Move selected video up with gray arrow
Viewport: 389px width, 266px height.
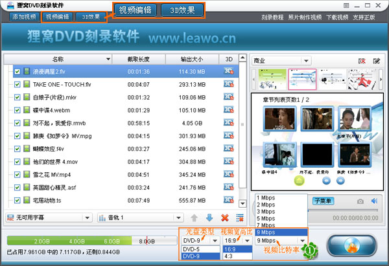194,218
